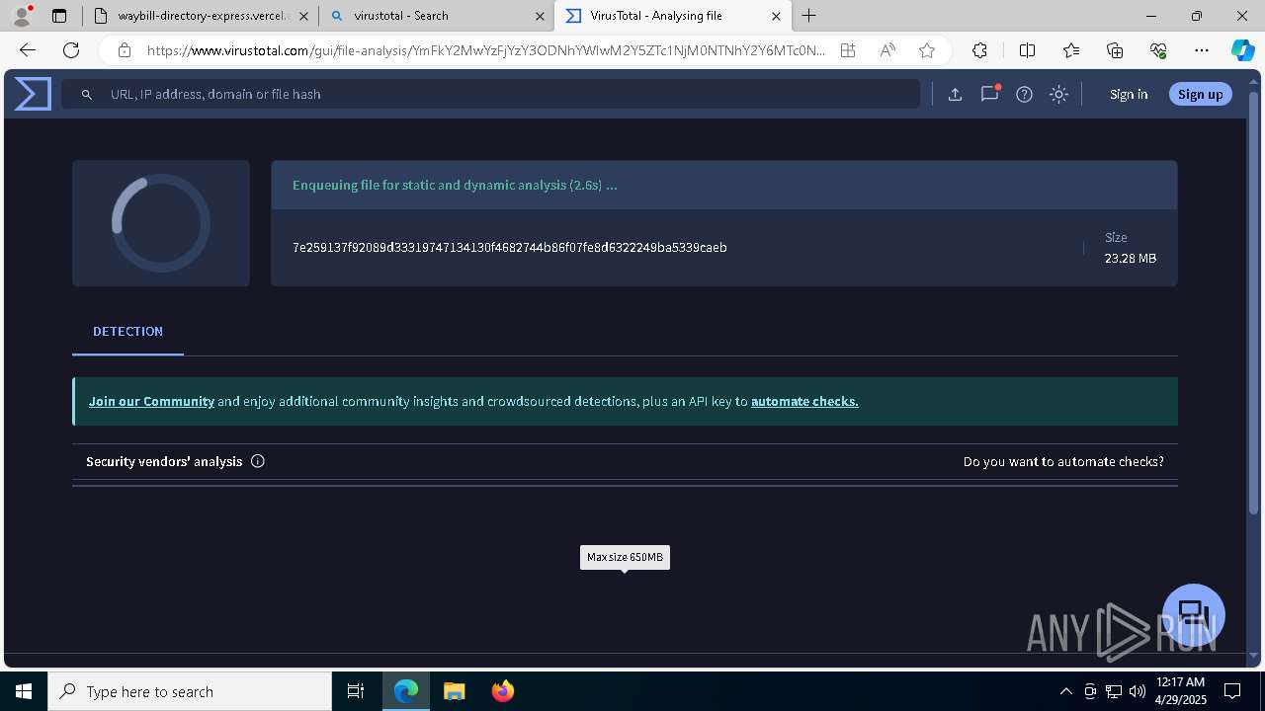Click the 23.28 MB size value
1265x711 pixels.
(x=1130, y=258)
